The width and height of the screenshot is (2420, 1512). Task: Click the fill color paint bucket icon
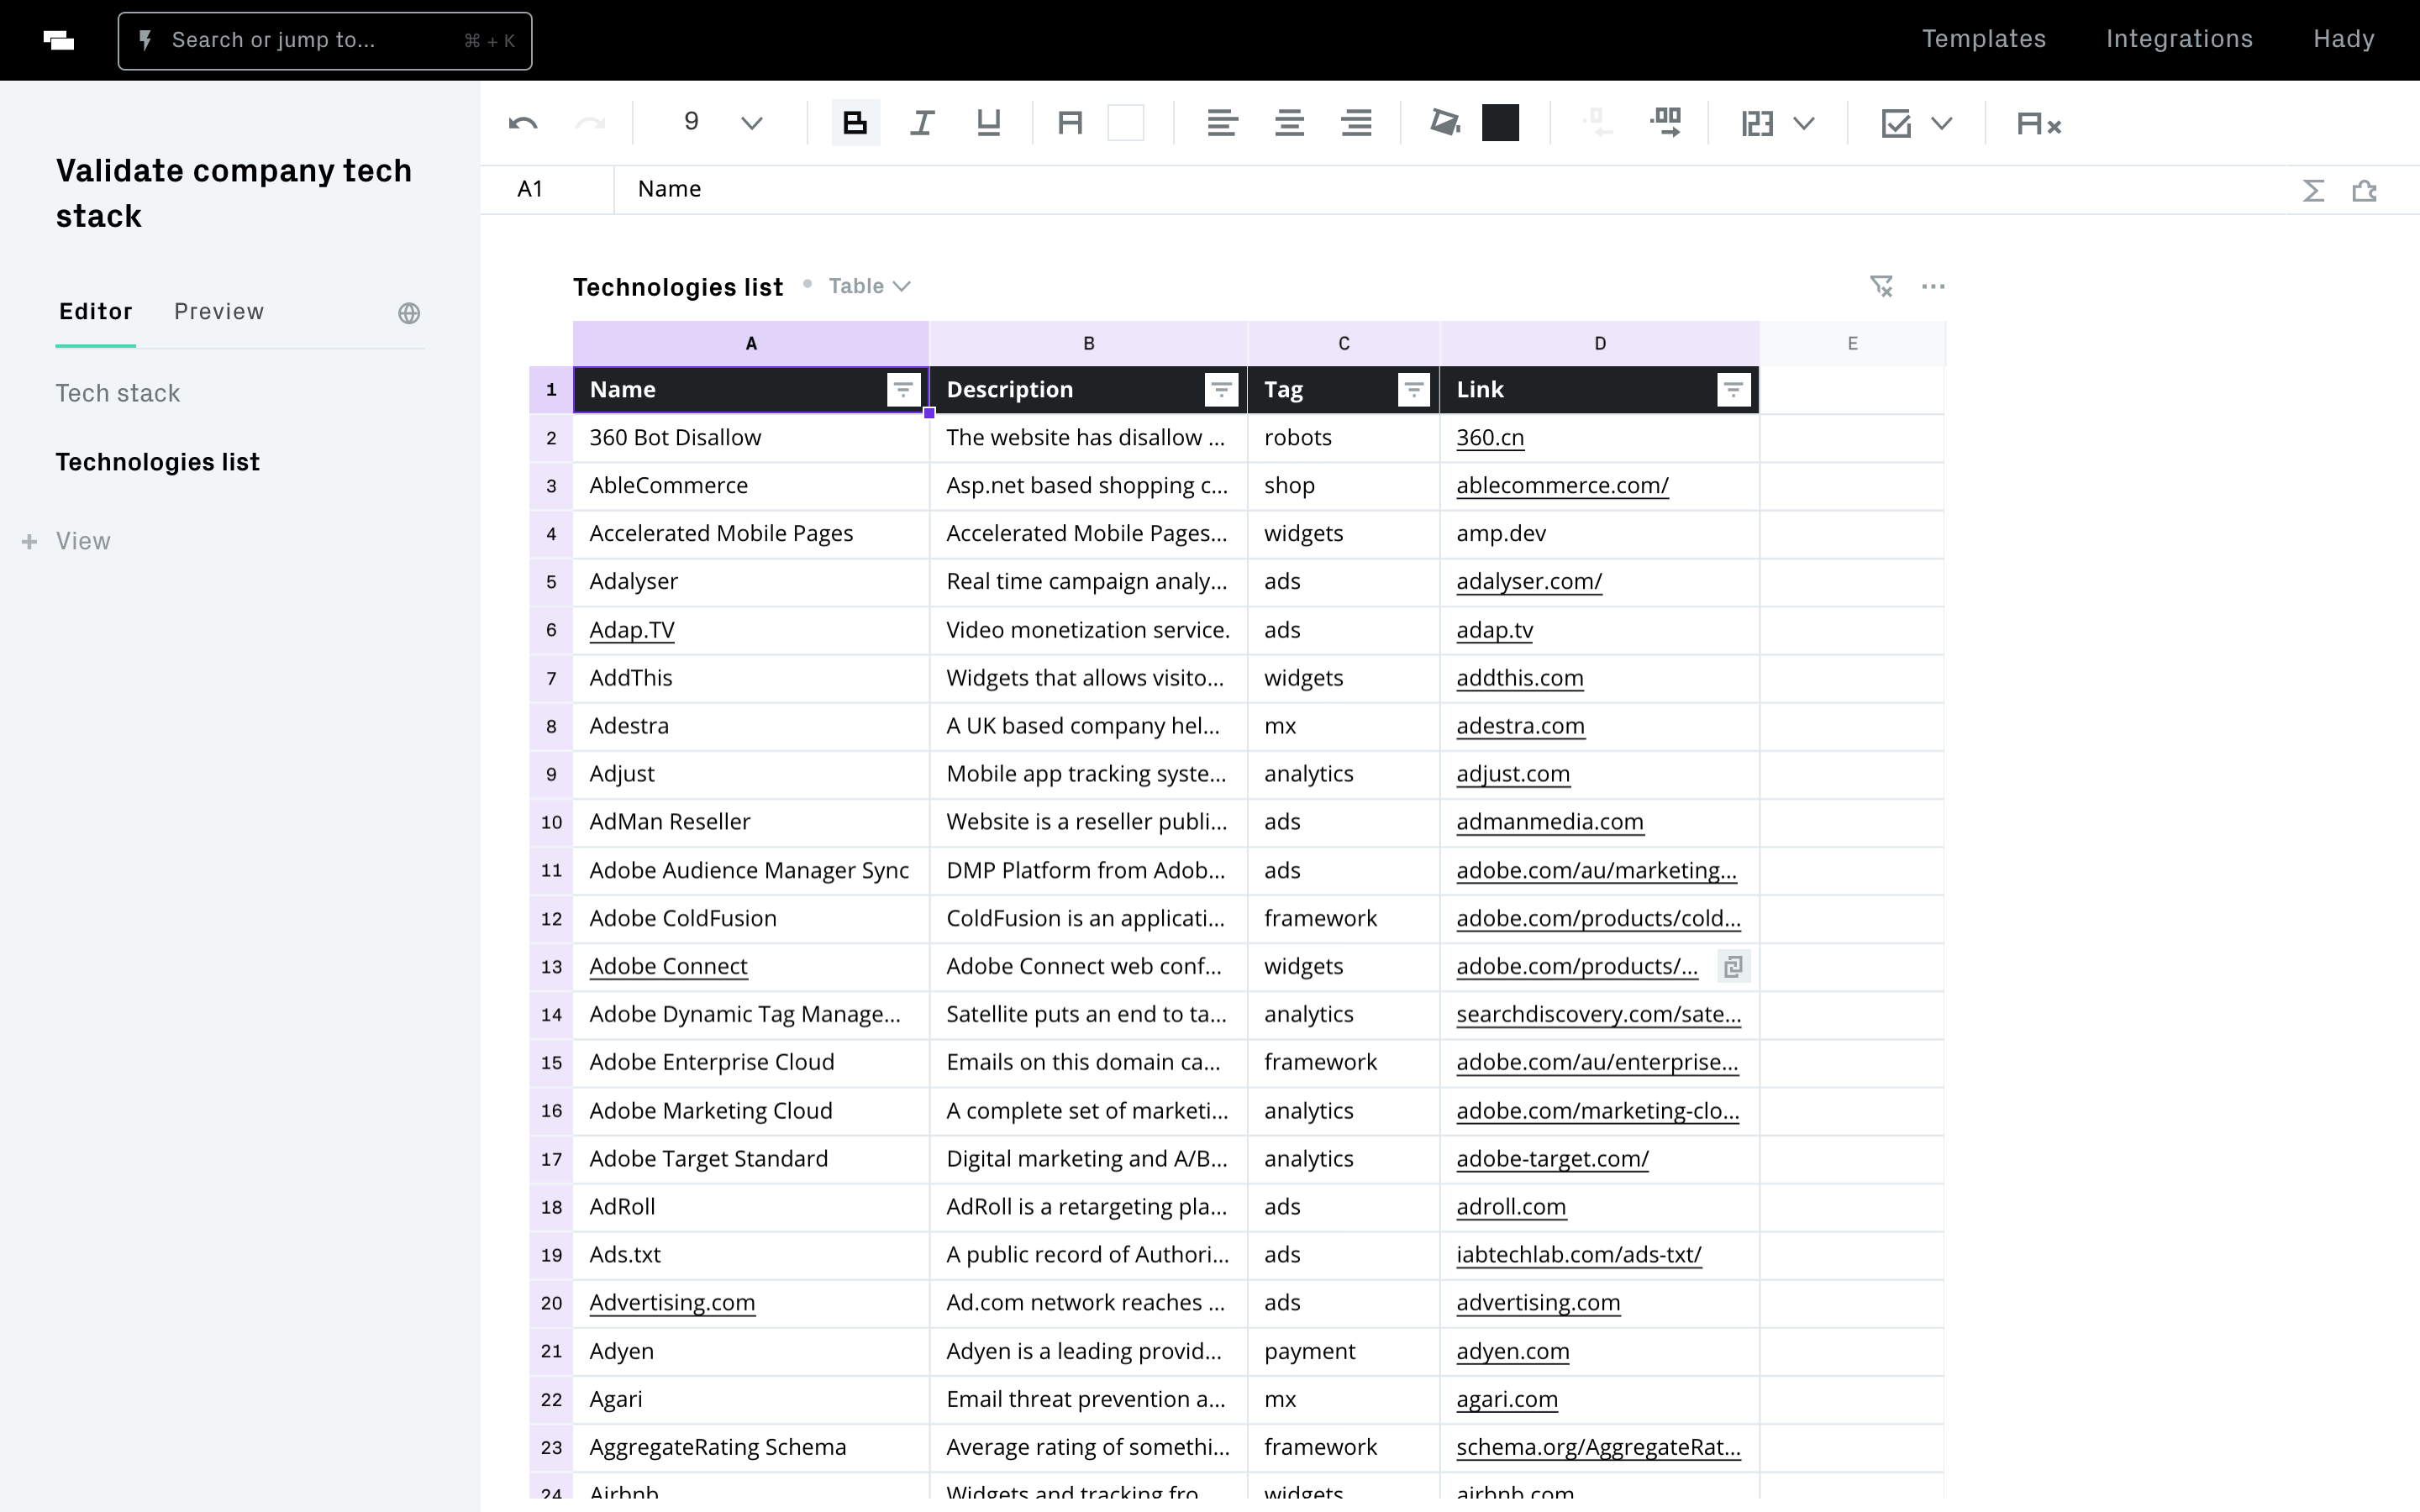point(1444,123)
